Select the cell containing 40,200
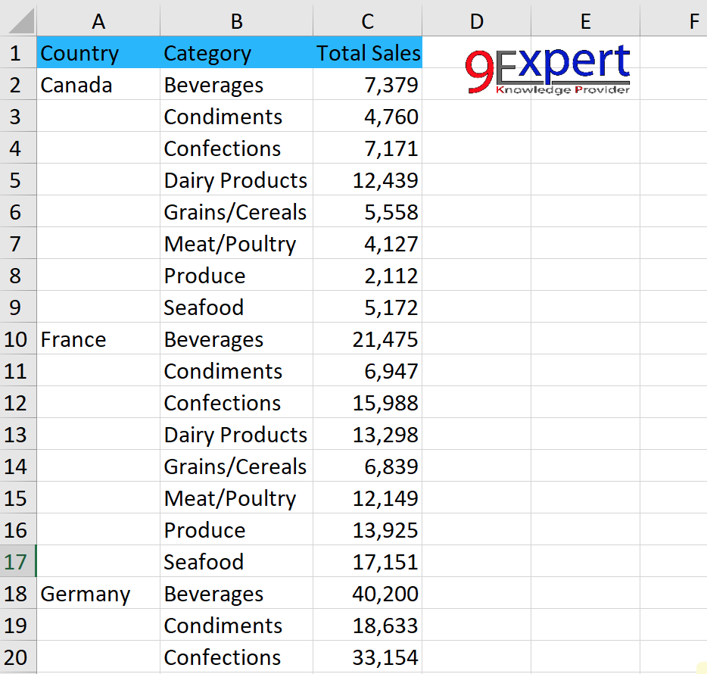The image size is (707, 674). pyautogui.click(x=367, y=594)
